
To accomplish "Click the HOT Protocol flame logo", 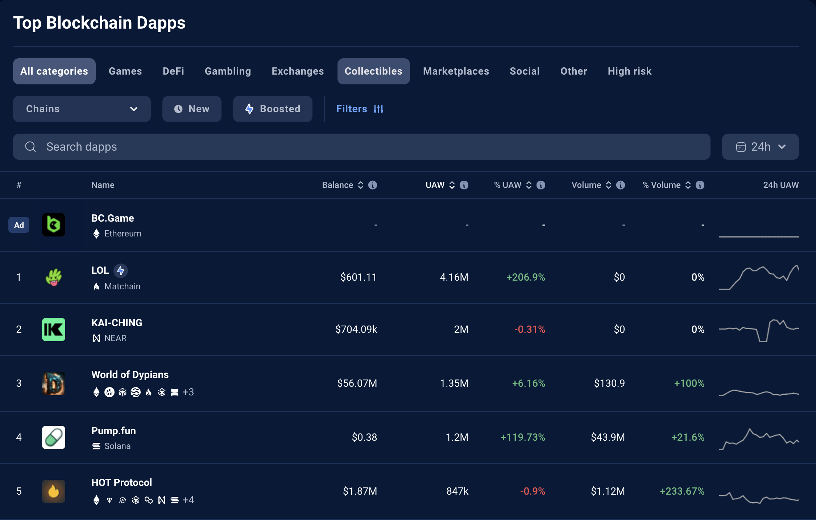I will pyautogui.click(x=54, y=491).
